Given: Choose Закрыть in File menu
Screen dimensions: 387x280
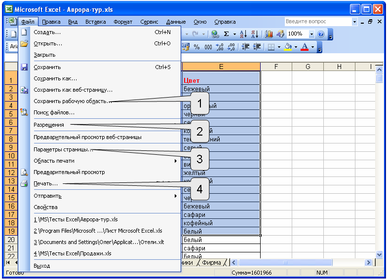Looking at the screenshot, I should [100, 55].
